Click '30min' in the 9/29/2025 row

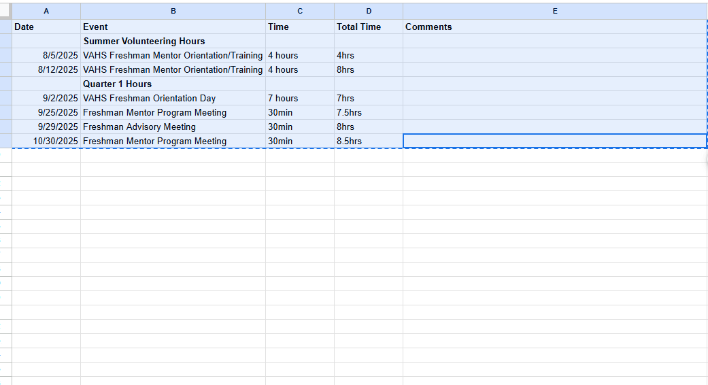point(300,127)
